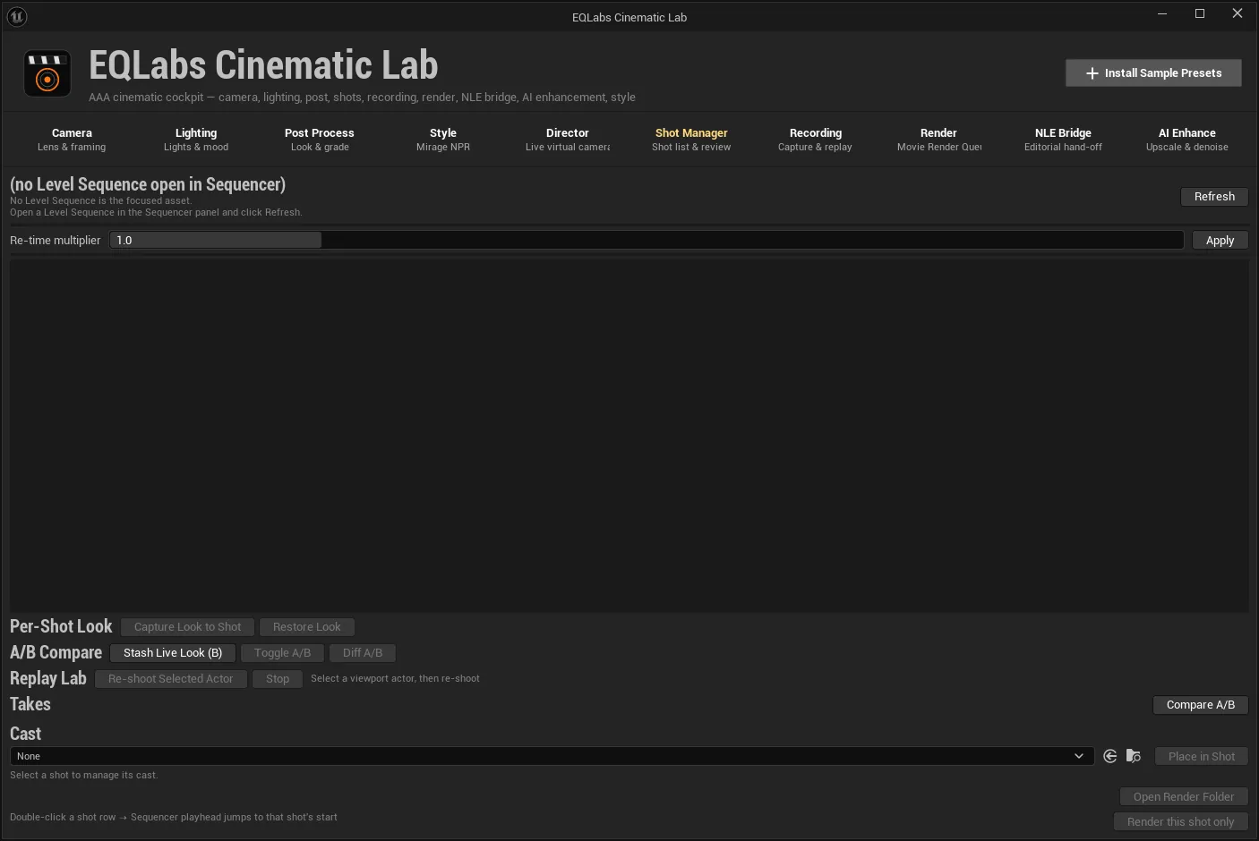The image size is (1259, 841).
Task: Click the Diff A/B button
Action: [x=363, y=653]
